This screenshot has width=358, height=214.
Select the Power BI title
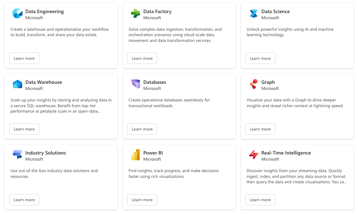[153, 153]
